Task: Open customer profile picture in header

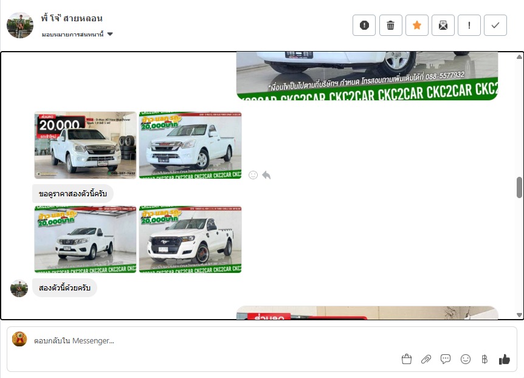Action: 20,26
